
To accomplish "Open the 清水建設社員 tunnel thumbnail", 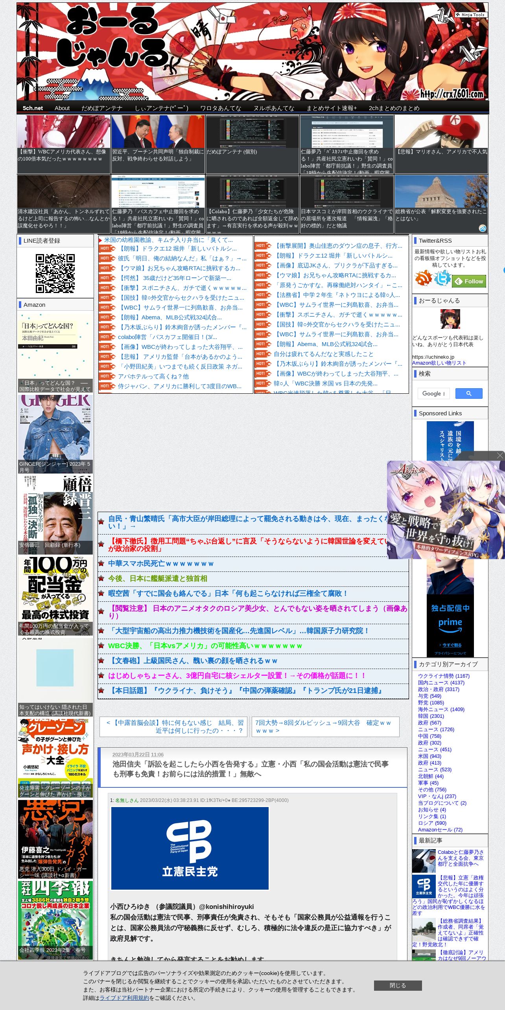I will tap(64, 204).
